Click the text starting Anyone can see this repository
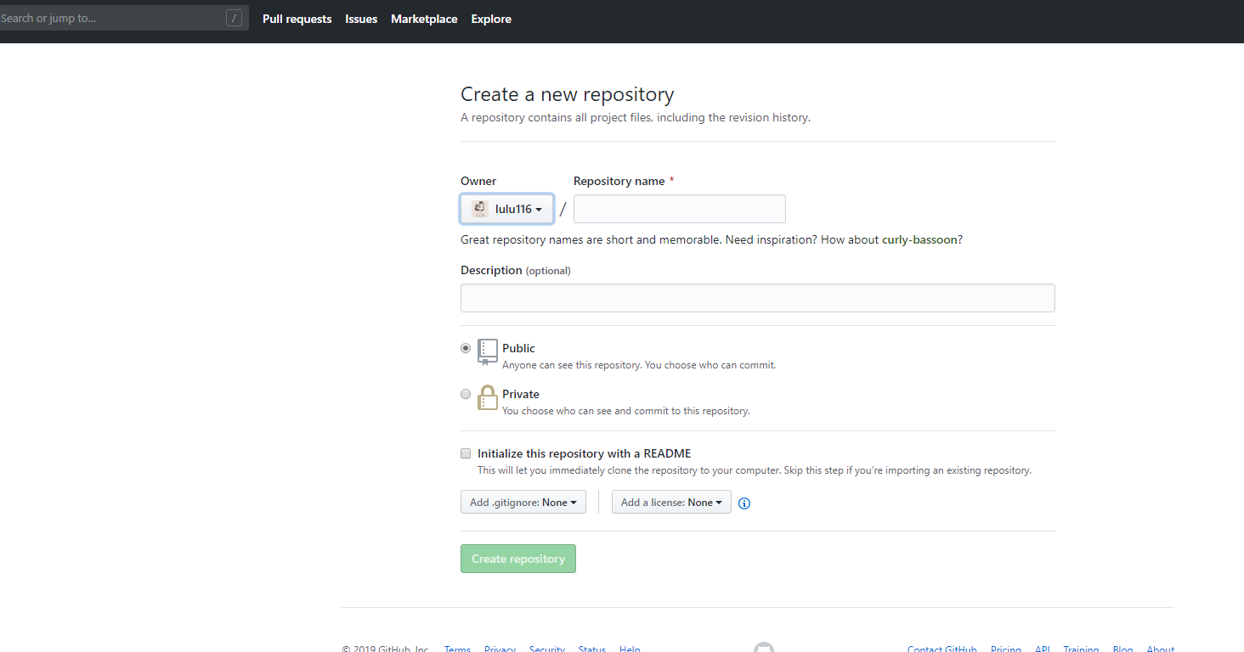Screen dimensions: 1244x652 click(639, 365)
